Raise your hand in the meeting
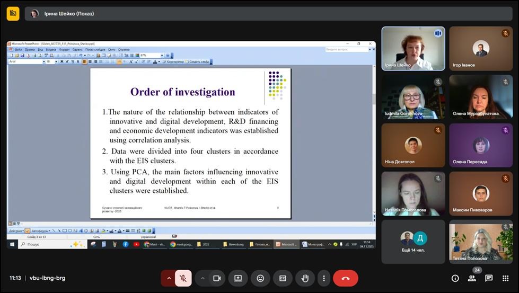The width and height of the screenshot is (519, 293). pos(305,278)
